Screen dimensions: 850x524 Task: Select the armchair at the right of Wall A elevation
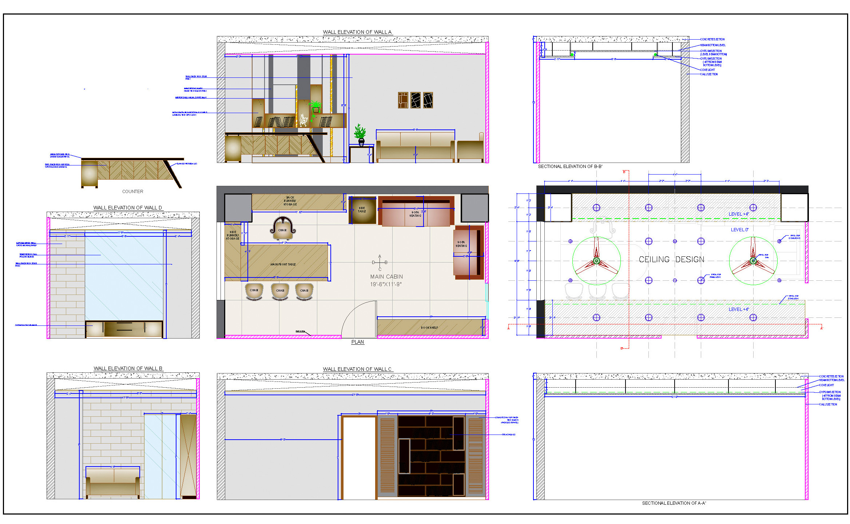pyautogui.click(x=470, y=148)
